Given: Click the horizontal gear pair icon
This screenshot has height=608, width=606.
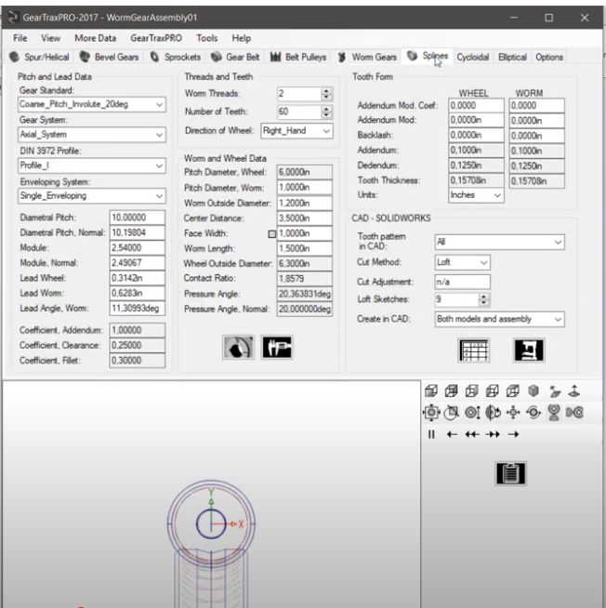Looking at the screenshot, I should pyautogui.click(x=574, y=413).
